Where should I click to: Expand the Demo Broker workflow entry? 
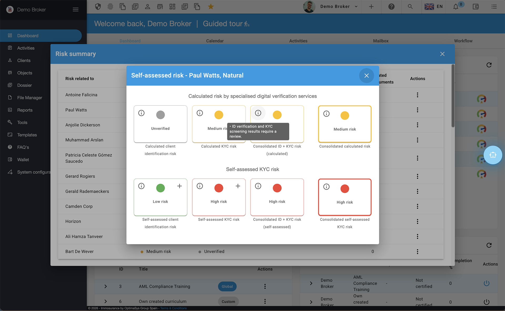pyautogui.click(x=311, y=283)
